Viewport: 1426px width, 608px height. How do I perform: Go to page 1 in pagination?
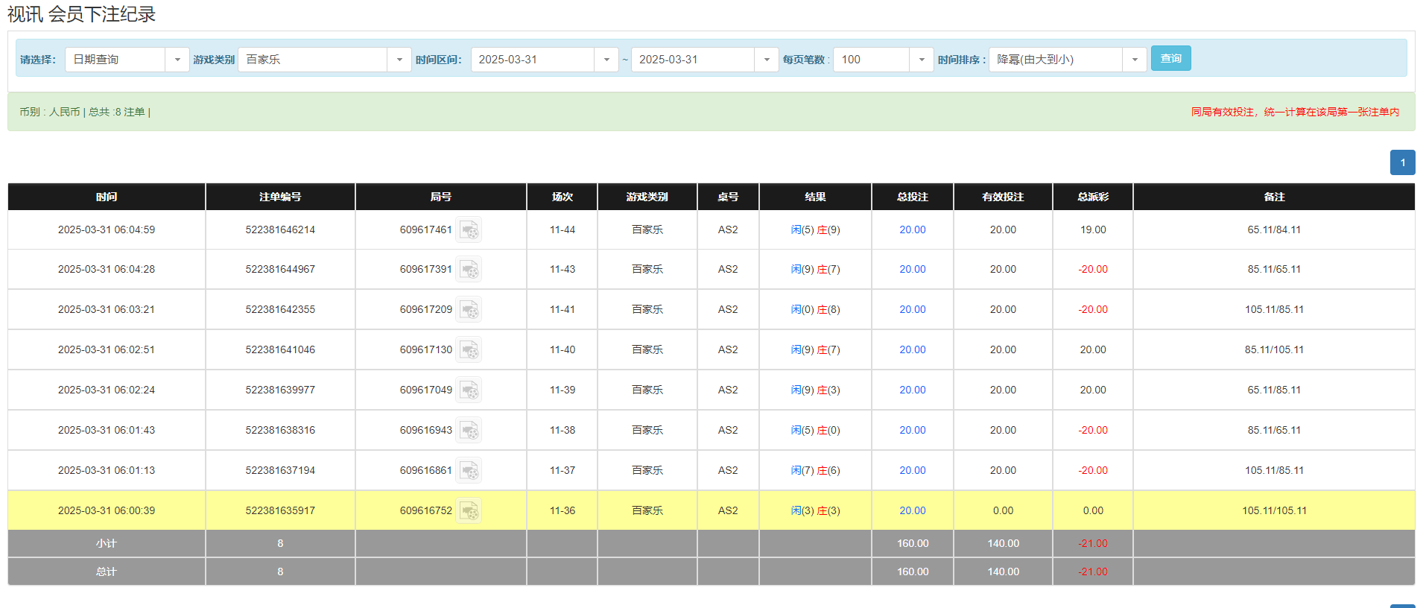[x=1402, y=162]
